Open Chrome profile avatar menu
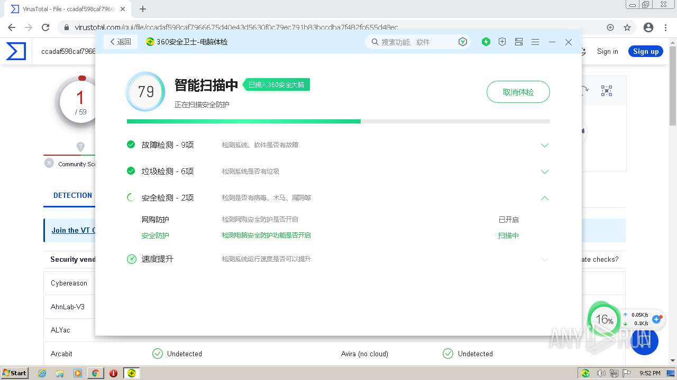 [648, 27]
